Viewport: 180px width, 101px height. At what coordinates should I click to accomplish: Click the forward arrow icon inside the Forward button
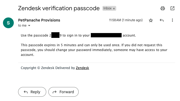click(x=55, y=92)
